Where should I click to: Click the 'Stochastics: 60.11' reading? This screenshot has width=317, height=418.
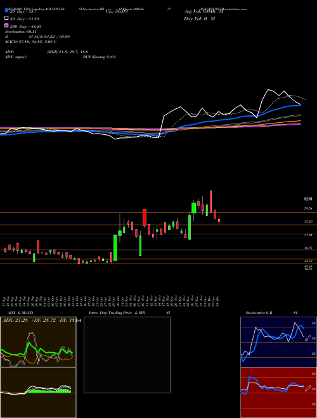20,32
